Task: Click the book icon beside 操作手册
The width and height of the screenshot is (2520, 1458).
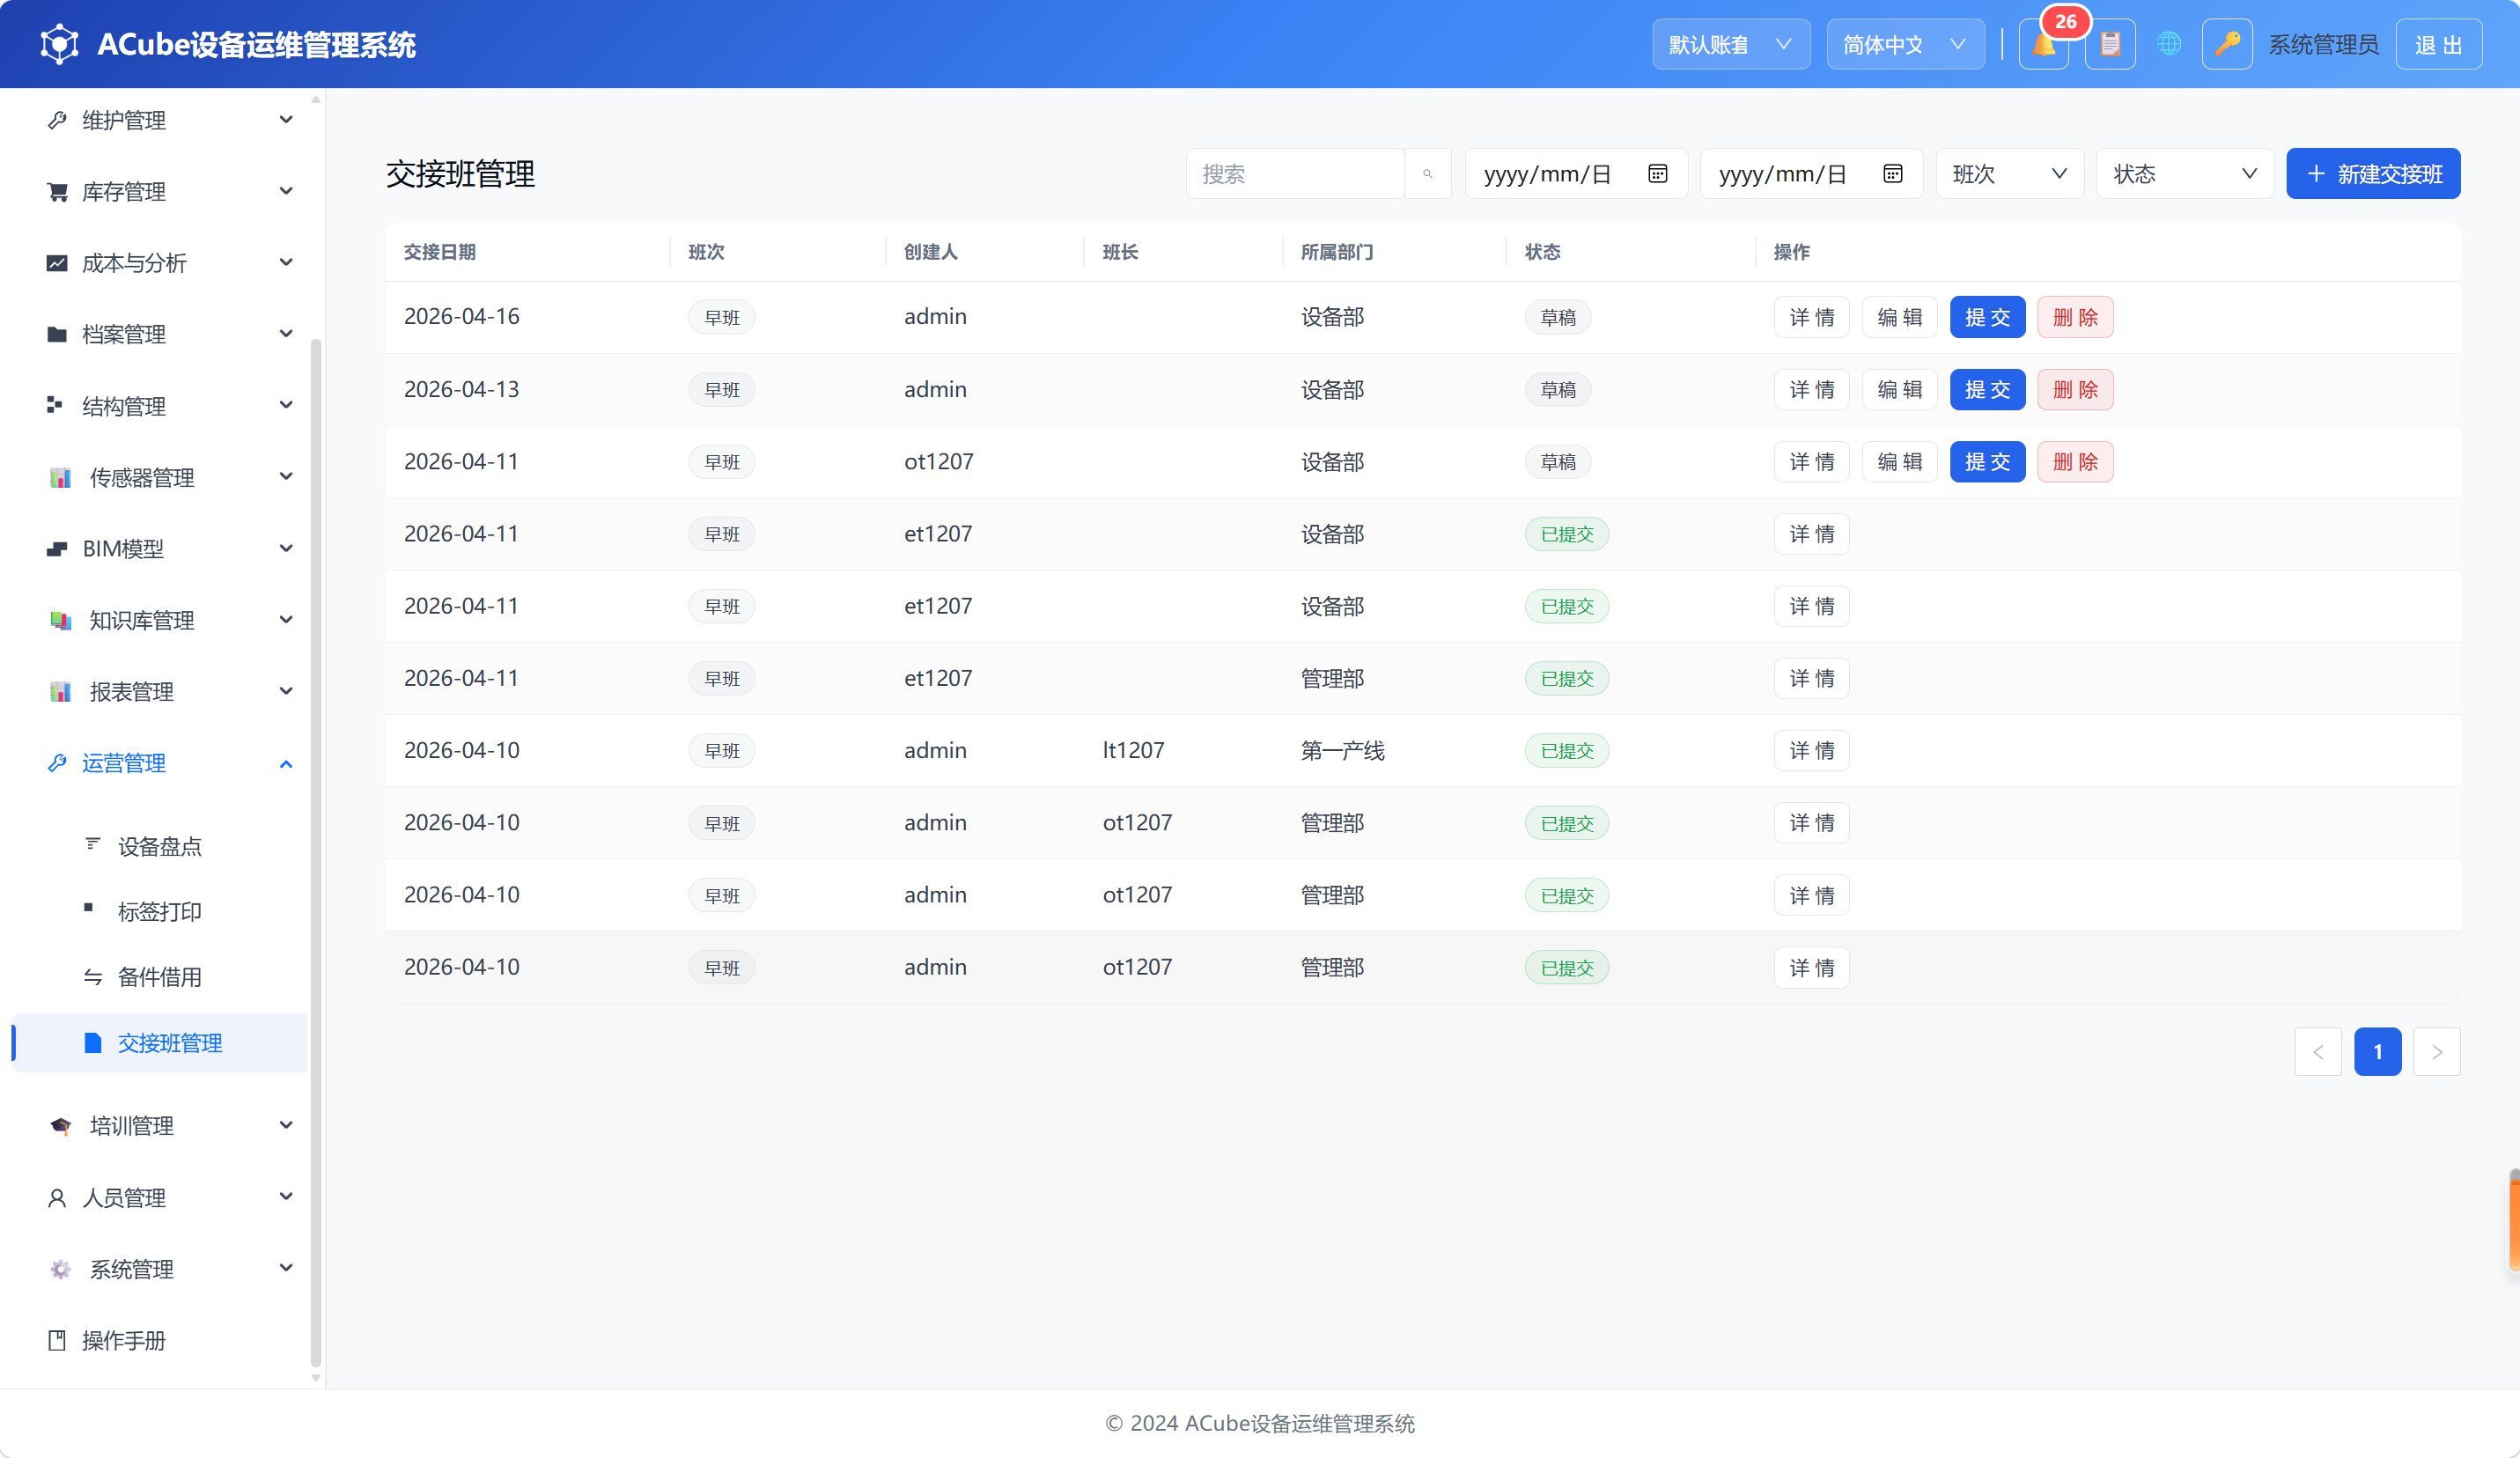Action: [x=57, y=1340]
